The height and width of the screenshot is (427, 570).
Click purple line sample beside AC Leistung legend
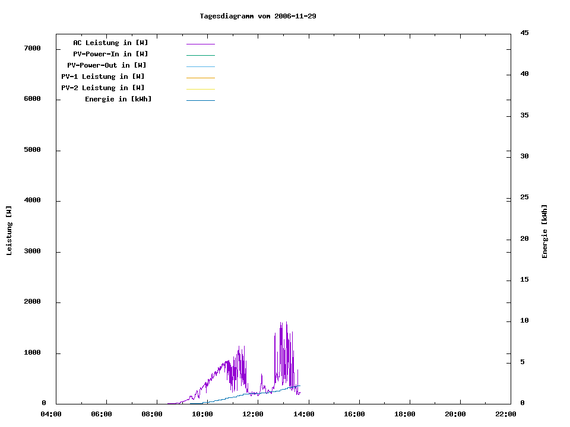[200, 44]
